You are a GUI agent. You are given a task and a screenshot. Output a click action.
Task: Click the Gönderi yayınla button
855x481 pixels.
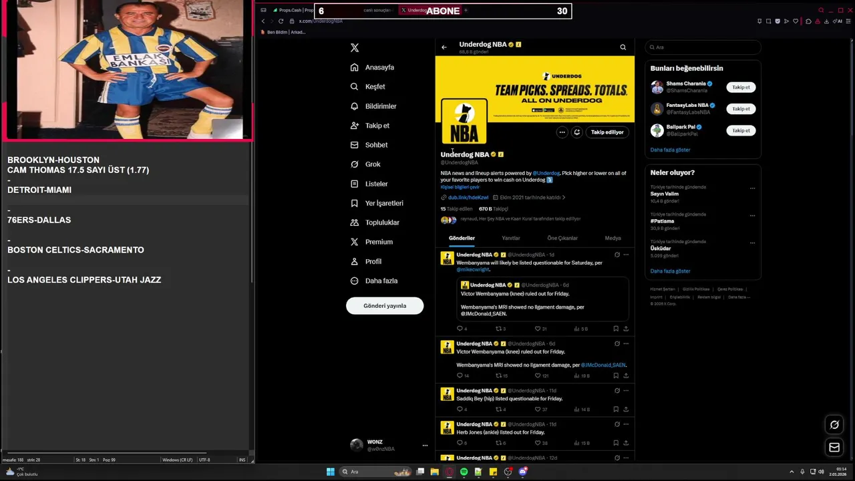click(x=385, y=306)
